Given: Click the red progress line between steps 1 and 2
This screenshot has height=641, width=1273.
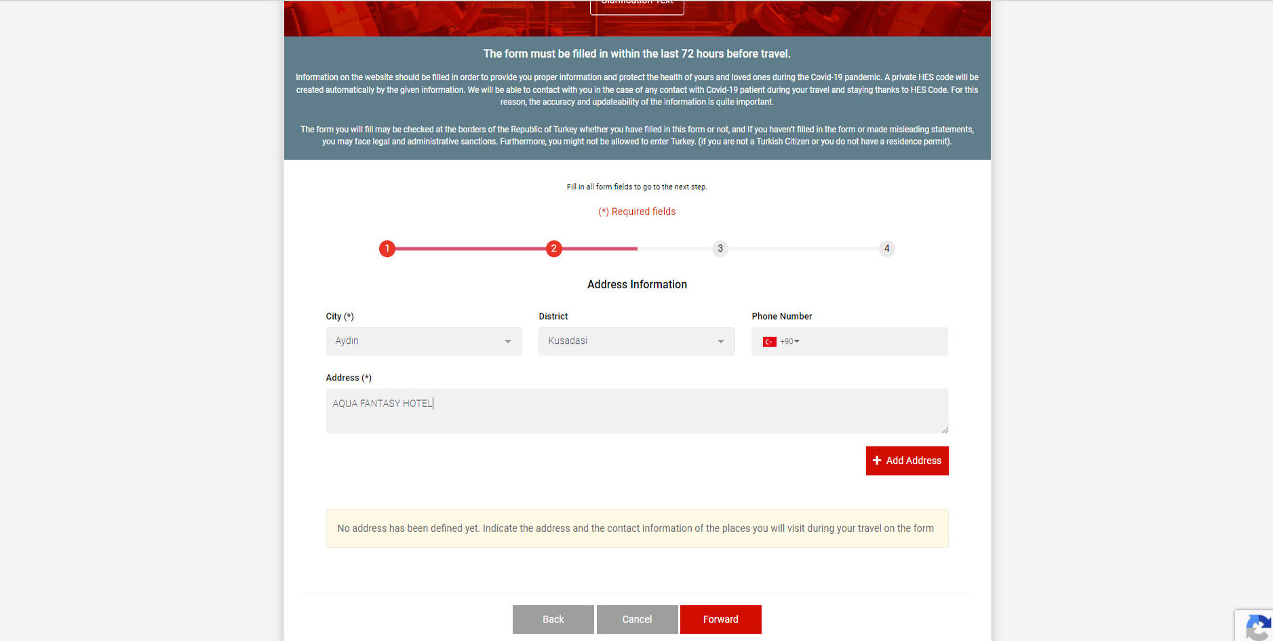Looking at the screenshot, I should [x=470, y=249].
